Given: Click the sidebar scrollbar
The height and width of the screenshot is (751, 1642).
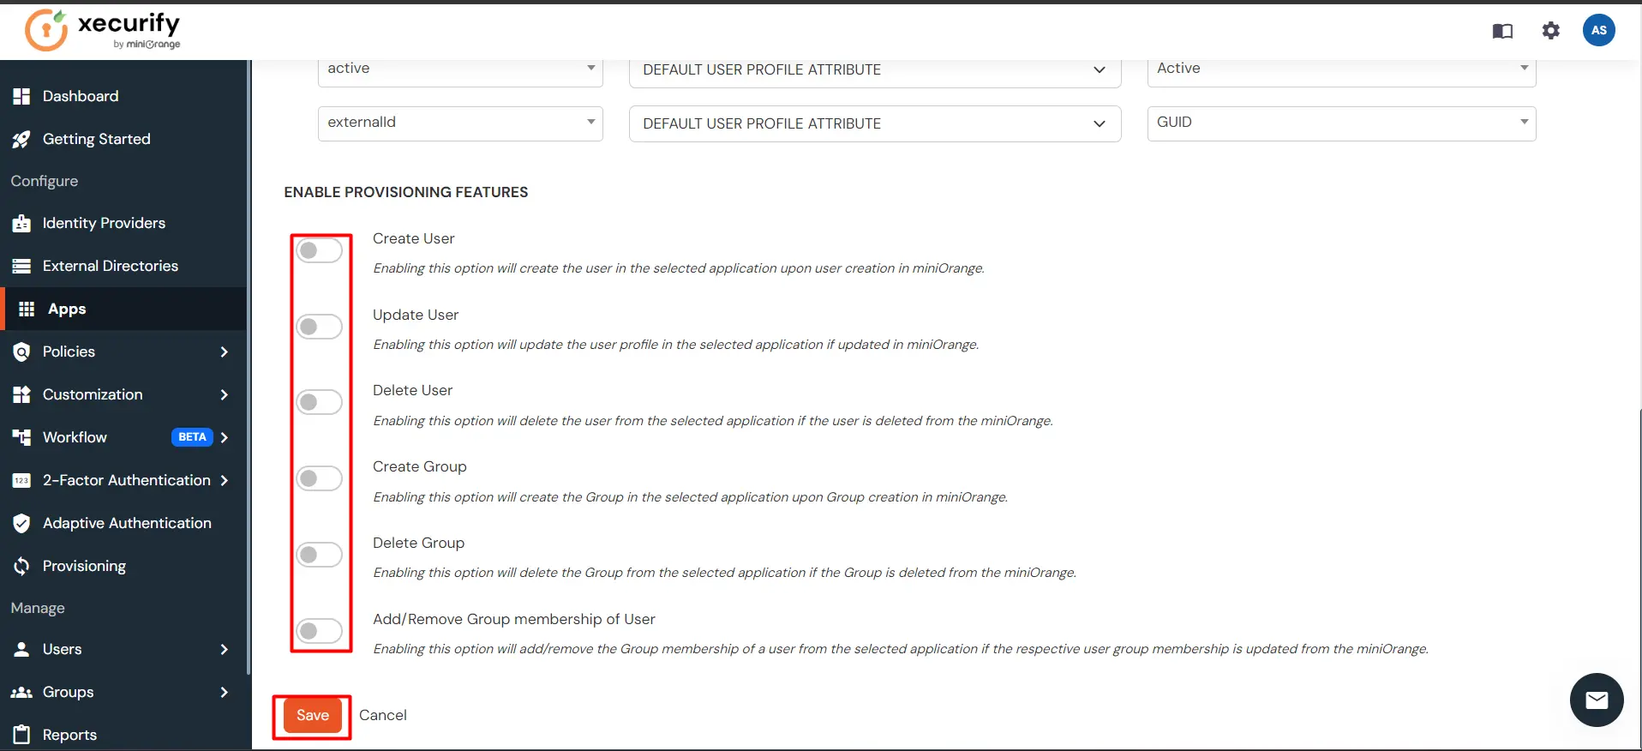Looking at the screenshot, I should [x=249, y=367].
